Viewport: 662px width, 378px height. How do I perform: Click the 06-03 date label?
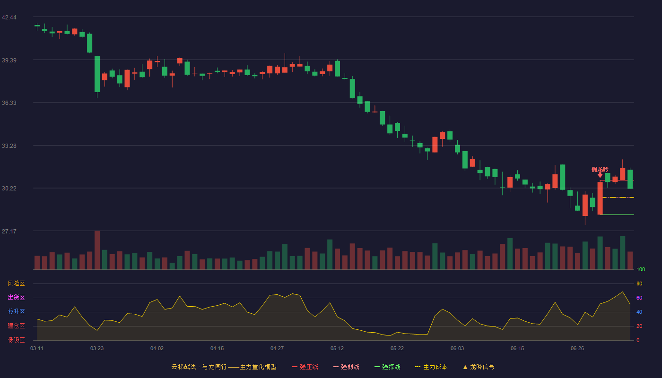click(x=457, y=348)
